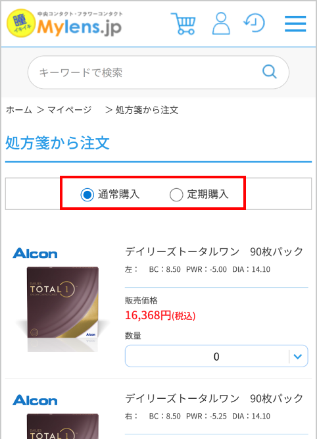This screenshot has height=439, width=317.
Task: Open the user account icon
Action: click(x=221, y=24)
